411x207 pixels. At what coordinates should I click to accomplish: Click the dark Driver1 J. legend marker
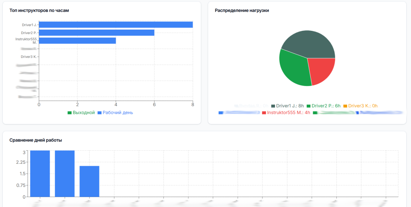point(273,106)
